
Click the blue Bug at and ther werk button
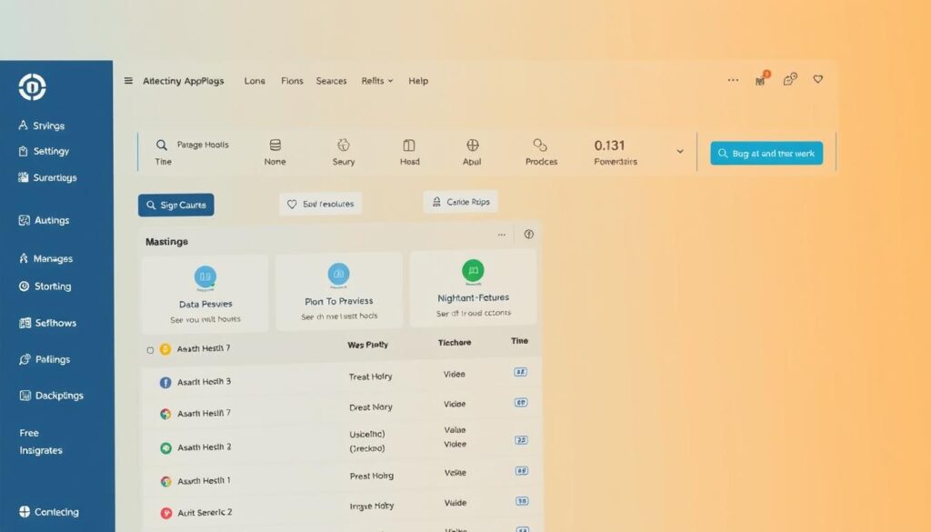[x=766, y=153]
